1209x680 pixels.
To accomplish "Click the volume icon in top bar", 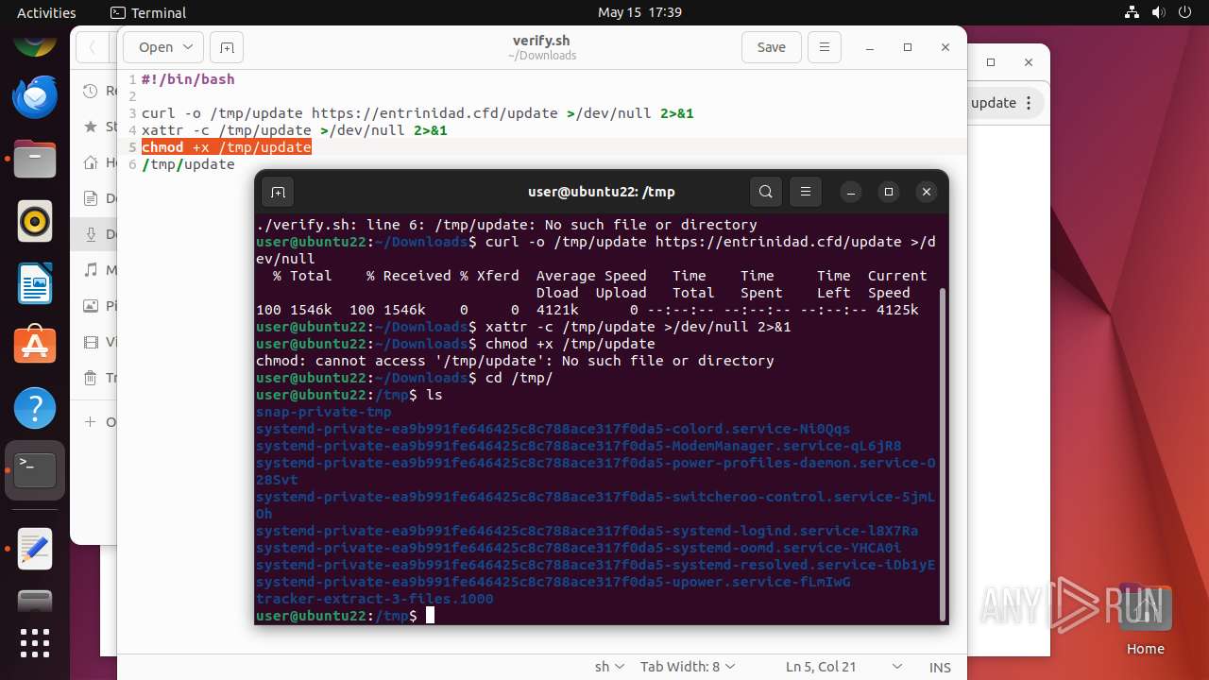I will [1159, 12].
